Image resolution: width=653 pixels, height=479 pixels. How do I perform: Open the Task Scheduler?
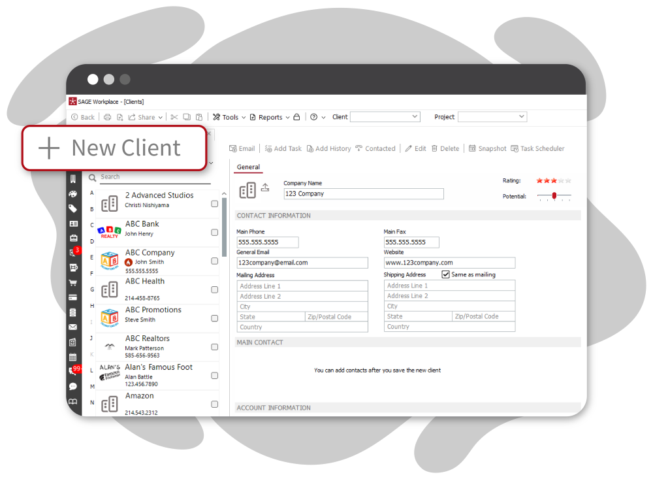[537, 148]
